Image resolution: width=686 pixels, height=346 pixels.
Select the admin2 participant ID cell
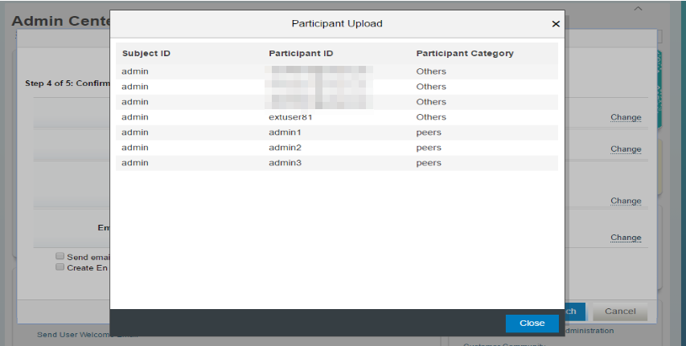point(285,148)
